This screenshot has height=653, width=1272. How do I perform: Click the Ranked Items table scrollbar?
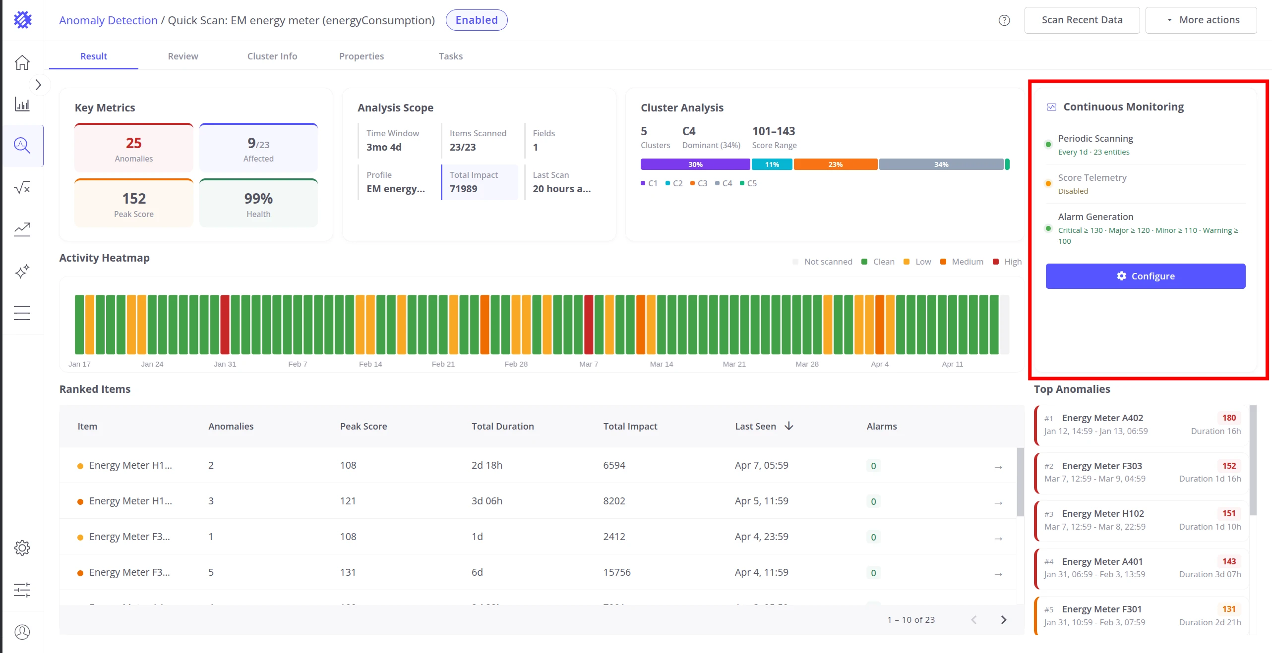pos(1020,482)
